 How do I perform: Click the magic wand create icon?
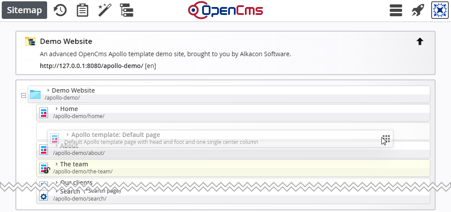pos(104,10)
